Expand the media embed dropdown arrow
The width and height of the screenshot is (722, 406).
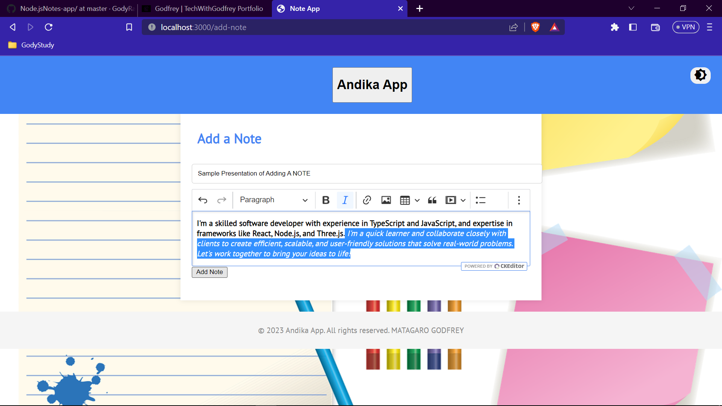click(x=463, y=200)
